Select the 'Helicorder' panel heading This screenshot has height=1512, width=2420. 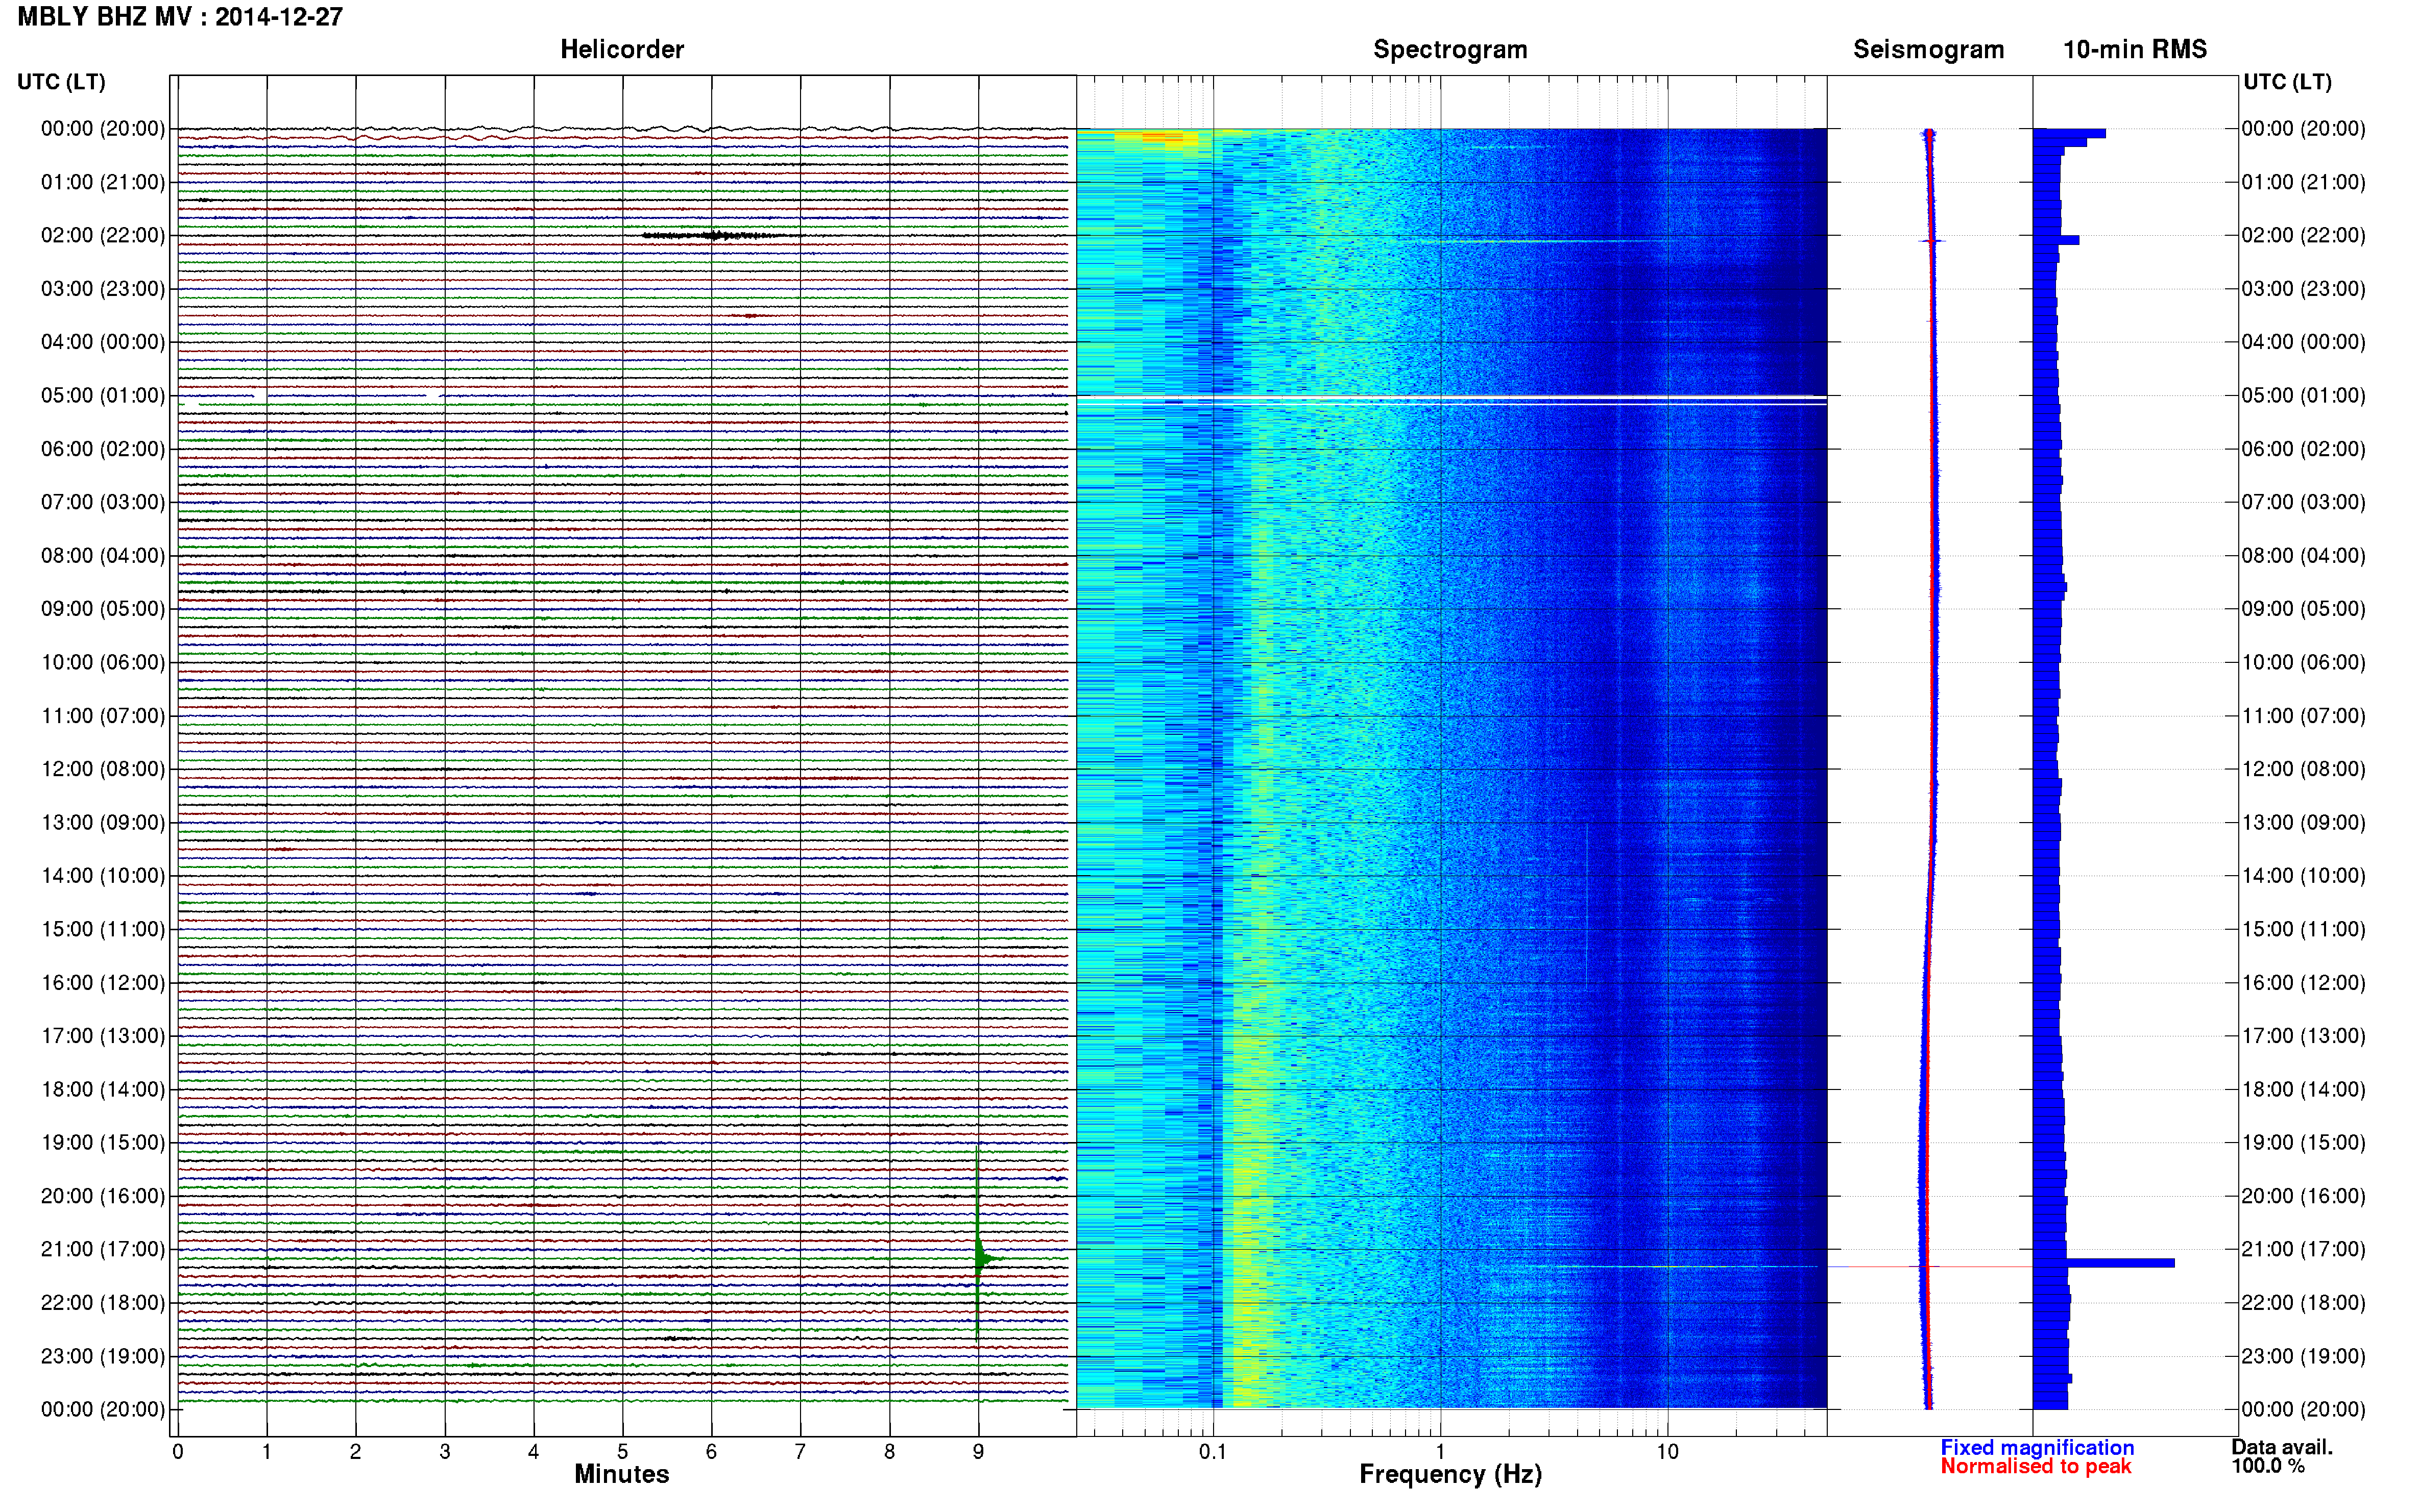[x=621, y=50]
